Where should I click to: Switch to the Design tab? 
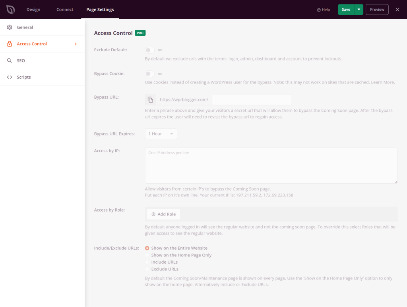(33, 10)
